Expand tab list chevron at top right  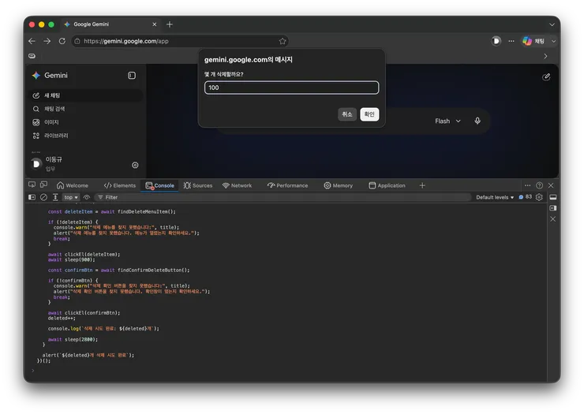(x=552, y=24)
